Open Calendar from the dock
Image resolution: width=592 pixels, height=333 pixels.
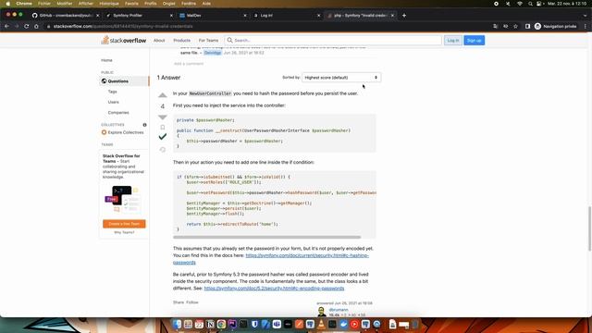click(x=199, y=324)
